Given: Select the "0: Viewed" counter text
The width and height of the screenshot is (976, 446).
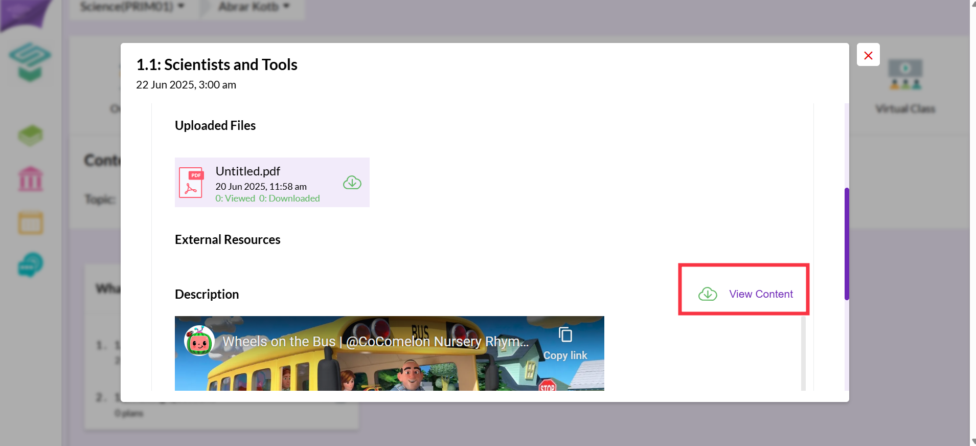Looking at the screenshot, I should click(x=235, y=198).
